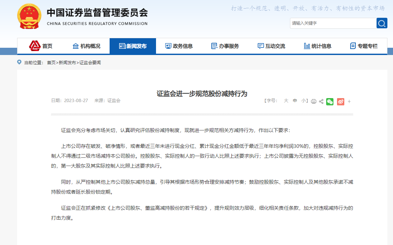Click the article title 证监会进一步规范股份减持行为
The width and height of the screenshot is (393, 245).
(x=202, y=94)
